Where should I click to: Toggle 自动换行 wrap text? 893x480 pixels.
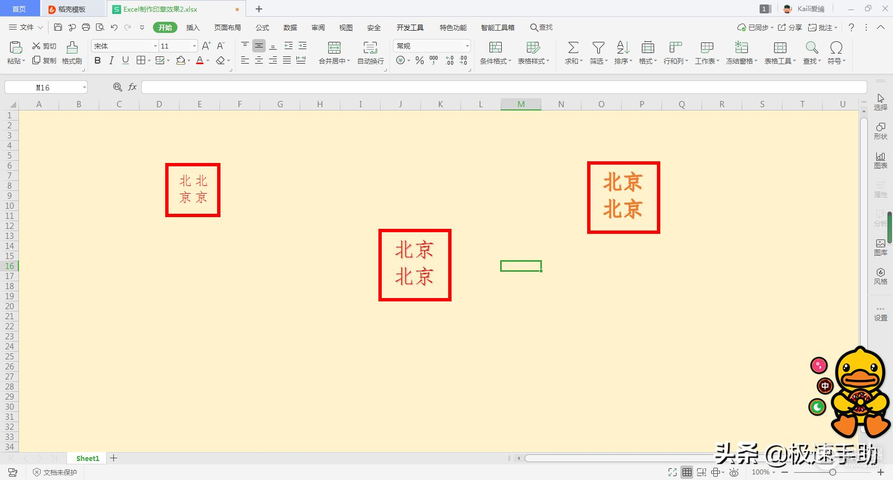(x=371, y=53)
